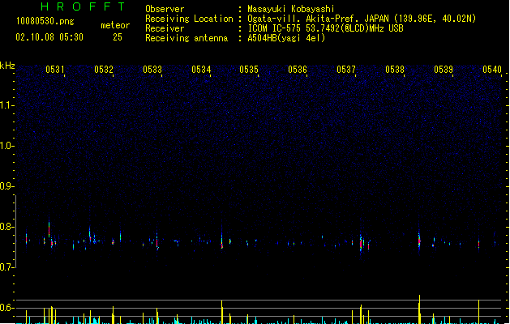Select the filename 10080530.png
The width and height of the screenshot is (510, 324).
click(45, 21)
